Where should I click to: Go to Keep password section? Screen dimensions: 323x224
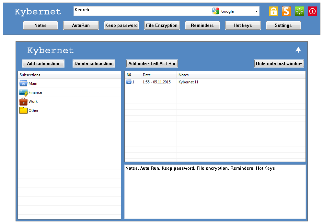pyautogui.click(x=121, y=26)
